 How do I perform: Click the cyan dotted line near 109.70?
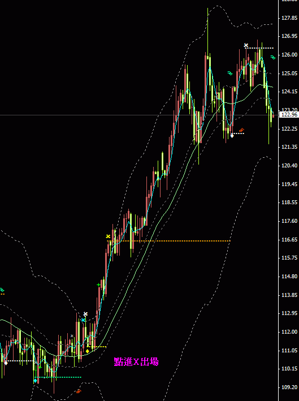click(x=58, y=377)
